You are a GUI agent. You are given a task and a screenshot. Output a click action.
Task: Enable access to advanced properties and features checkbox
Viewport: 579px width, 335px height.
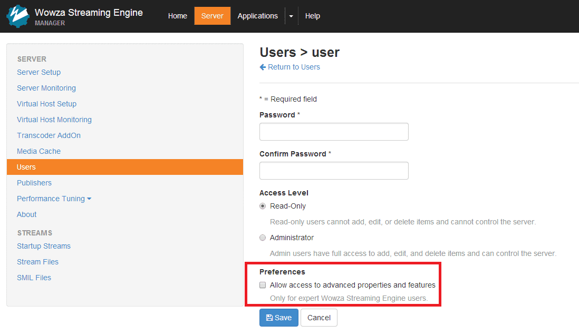tap(263, 285)
